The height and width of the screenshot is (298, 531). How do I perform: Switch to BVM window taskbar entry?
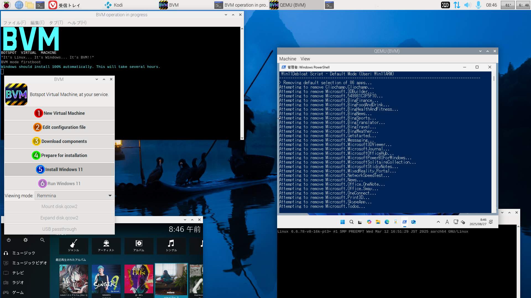pos(169,5)
